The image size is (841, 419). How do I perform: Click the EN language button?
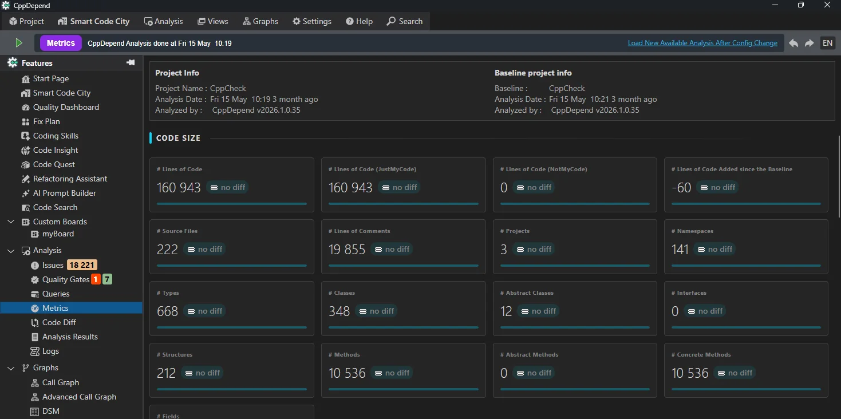point(827,43)
